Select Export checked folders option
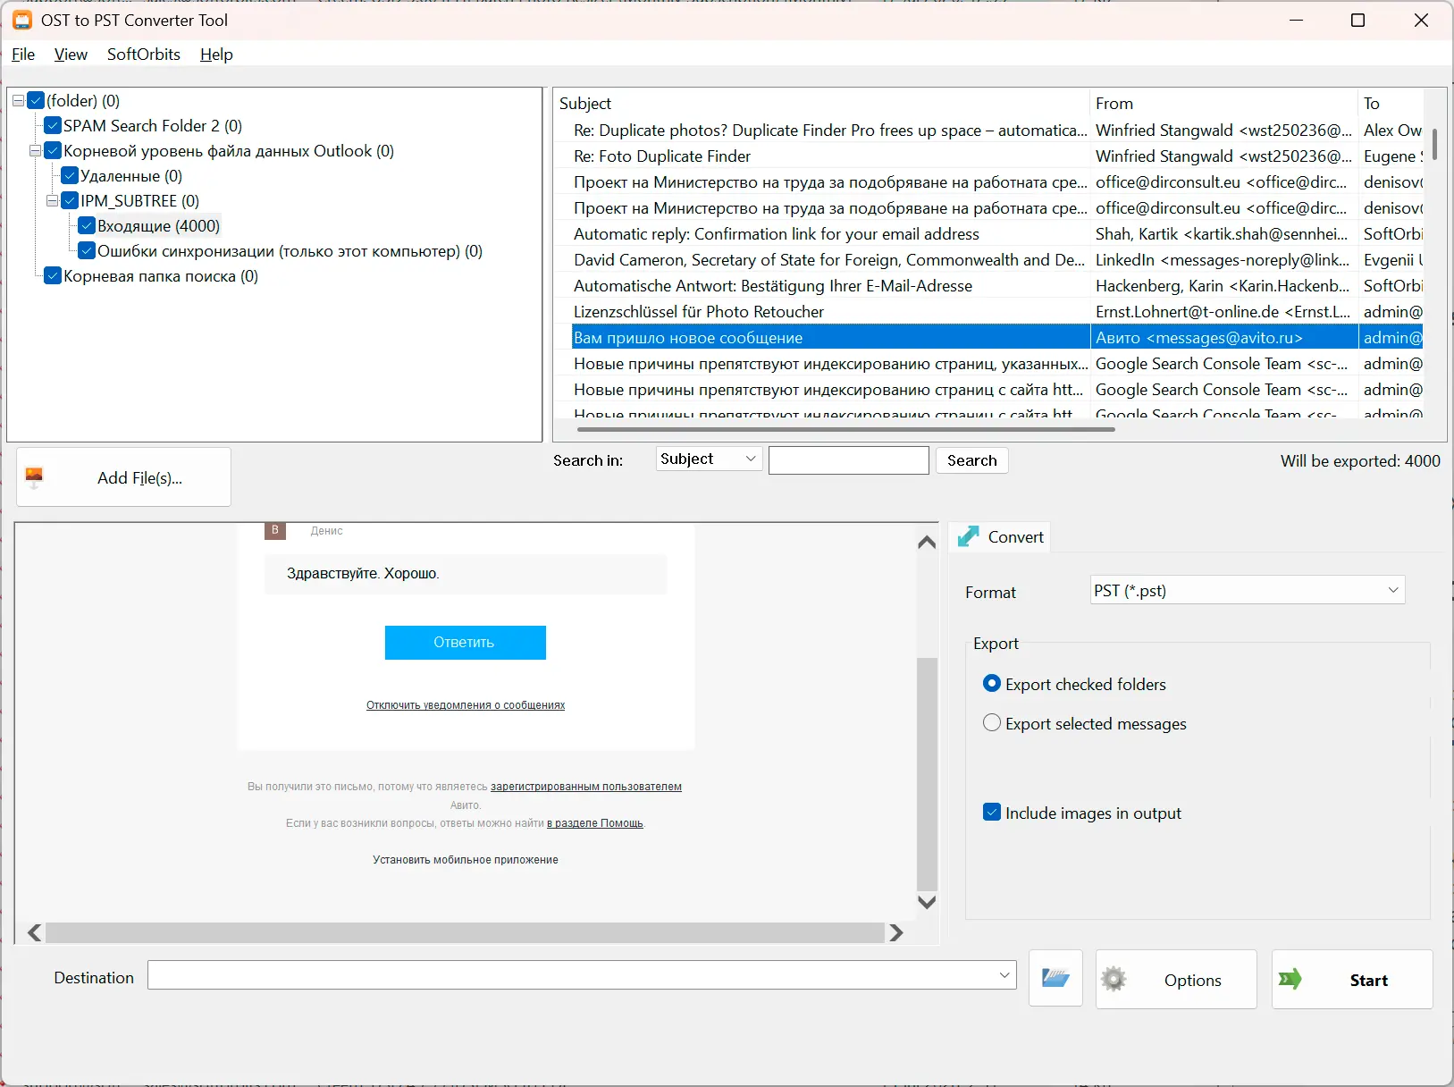The height and width of the screenshot is (1087, 1454). click(991, 683)
